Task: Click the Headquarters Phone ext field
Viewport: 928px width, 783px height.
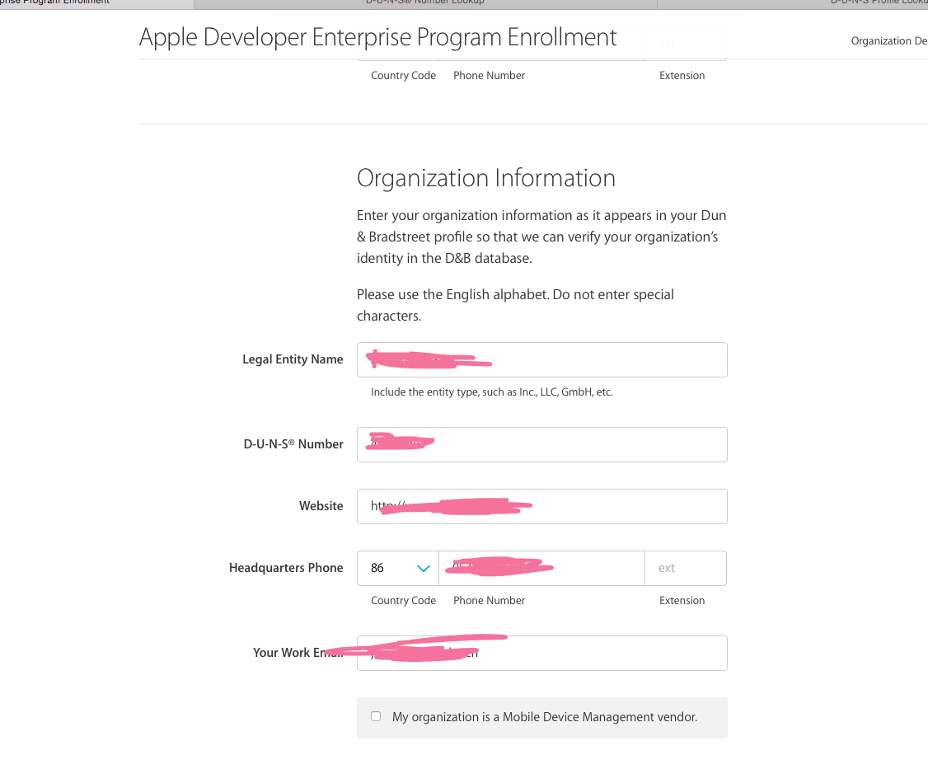Action: pos(686,568)
